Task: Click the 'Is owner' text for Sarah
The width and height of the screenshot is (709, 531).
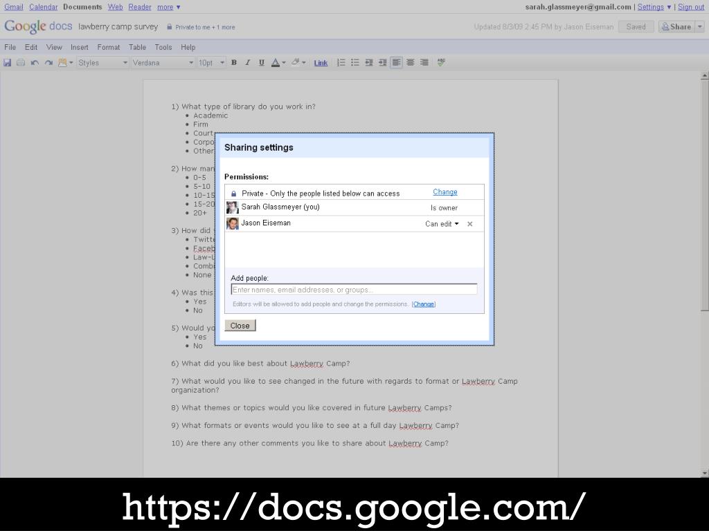Action: point(444,207)
